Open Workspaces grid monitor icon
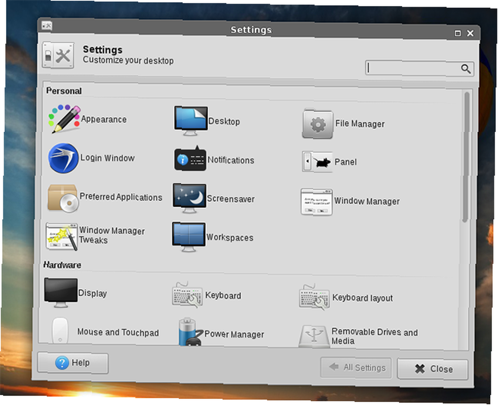The height and width of the screenshot is (405, 498). [x=189, y=237]
